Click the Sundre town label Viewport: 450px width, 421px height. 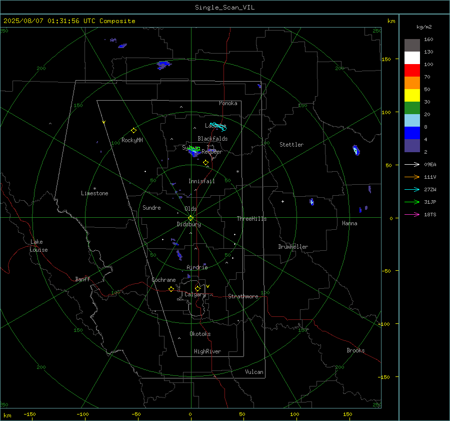pos(151,208)
